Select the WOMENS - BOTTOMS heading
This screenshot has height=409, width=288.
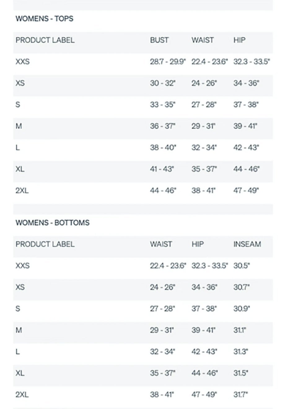point(52,223)
